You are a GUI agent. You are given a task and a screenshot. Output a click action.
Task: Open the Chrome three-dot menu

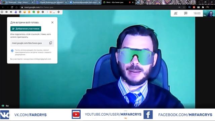coord(212,7)
